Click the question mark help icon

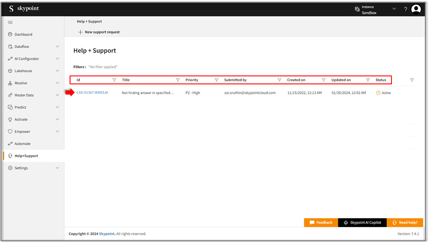click(406, 9)
